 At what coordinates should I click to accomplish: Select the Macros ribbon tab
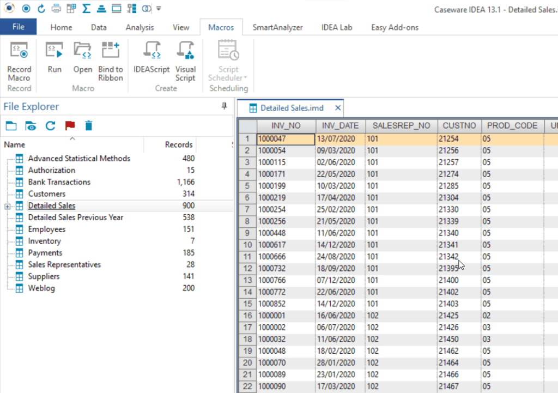click(x=221, y=27)
